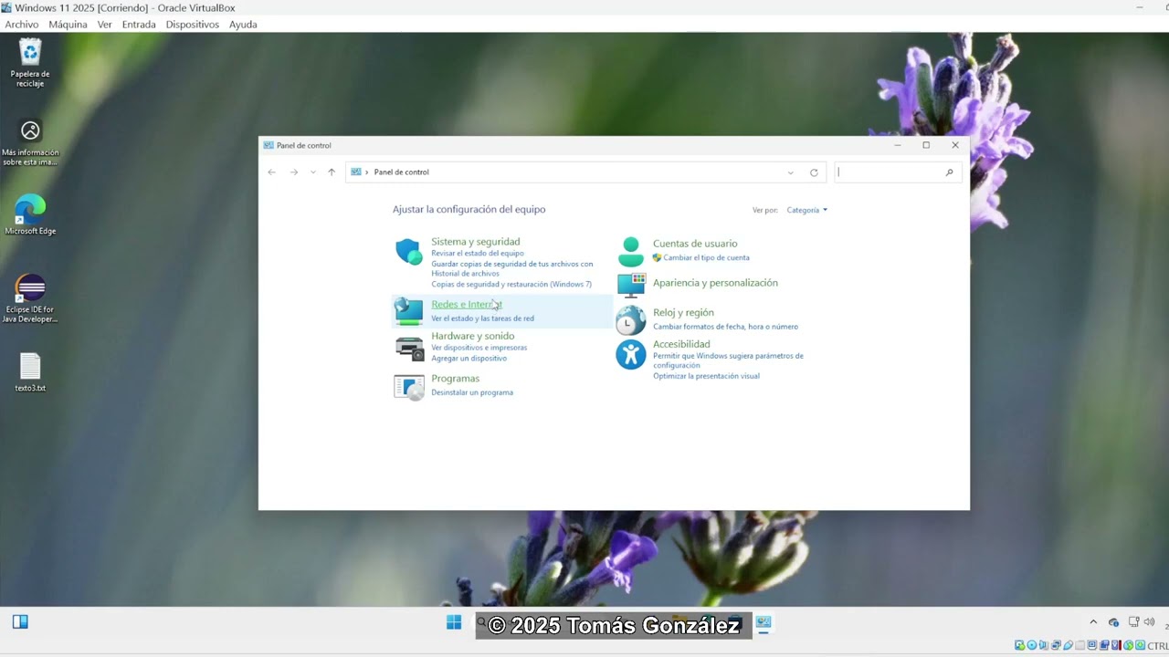Open the Widgets icon on the taskbar
1169x657 pixels.
pyautogui.click(x=20, y=622)
